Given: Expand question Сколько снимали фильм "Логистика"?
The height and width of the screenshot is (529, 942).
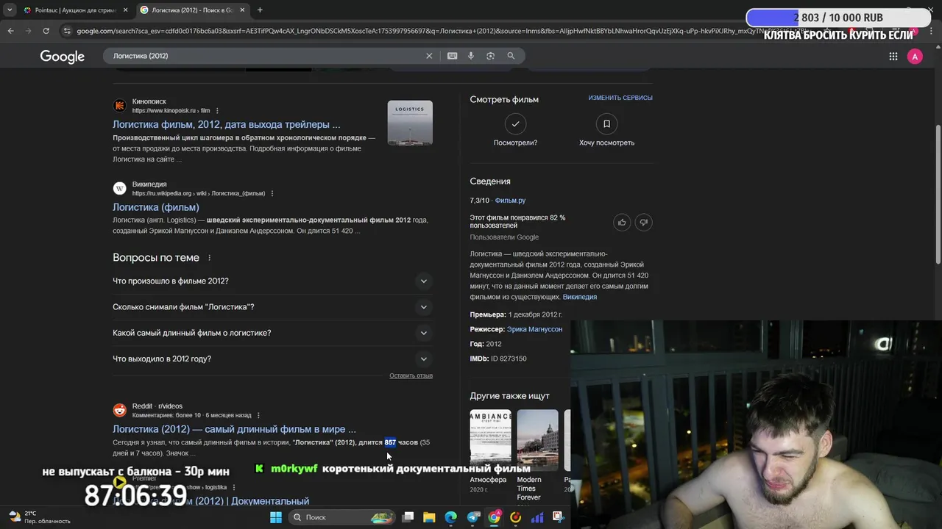Looking at the screenshot, I should [271, 307].
